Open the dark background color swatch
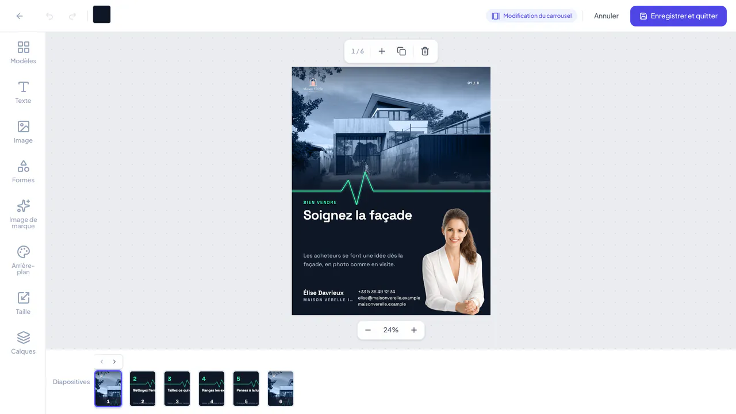Viewport: 736px width, 414px height. (102, 15)
